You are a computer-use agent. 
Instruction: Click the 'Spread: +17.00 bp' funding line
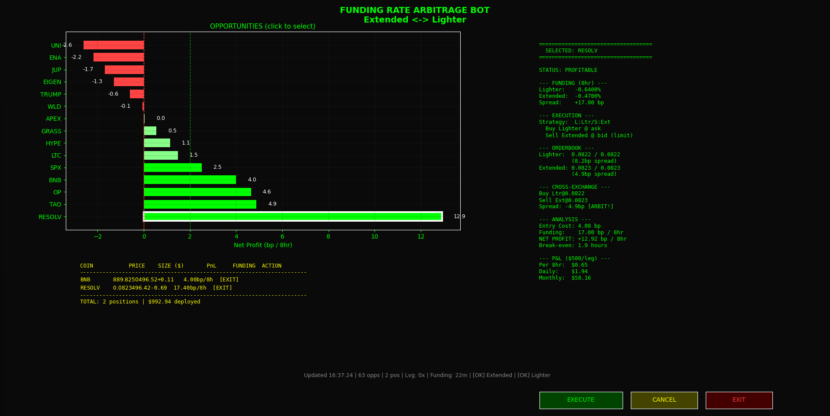pyautogui.click(x=571, y=103)
